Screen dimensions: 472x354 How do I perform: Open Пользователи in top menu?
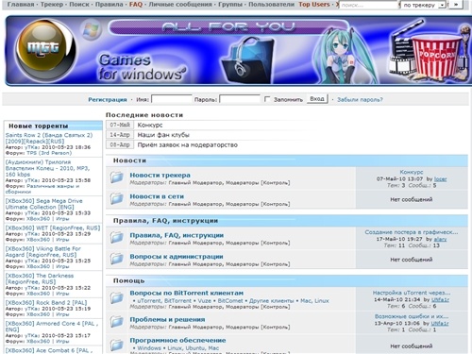(271, 5)
